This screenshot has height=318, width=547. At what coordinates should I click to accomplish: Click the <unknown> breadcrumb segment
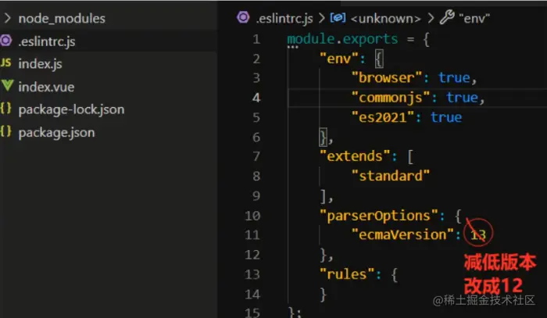pyautogui.click(x=385, y=19)
